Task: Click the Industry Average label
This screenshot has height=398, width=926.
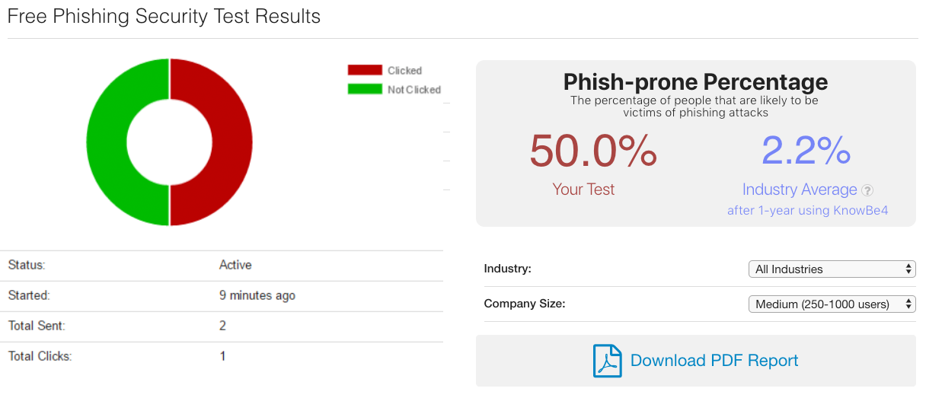Action: click(800, 189)
